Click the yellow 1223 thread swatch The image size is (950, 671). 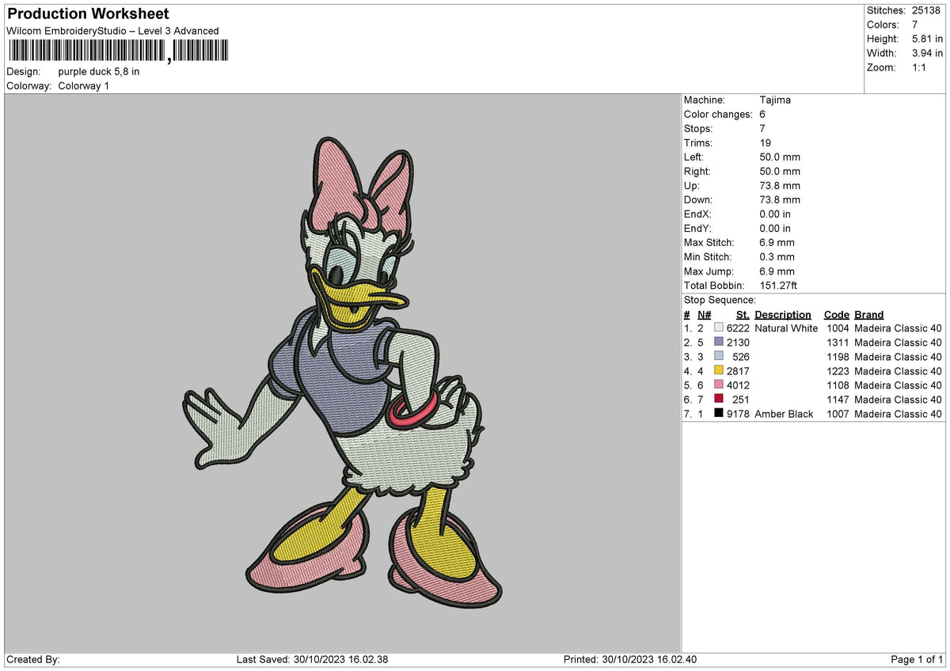719,370
